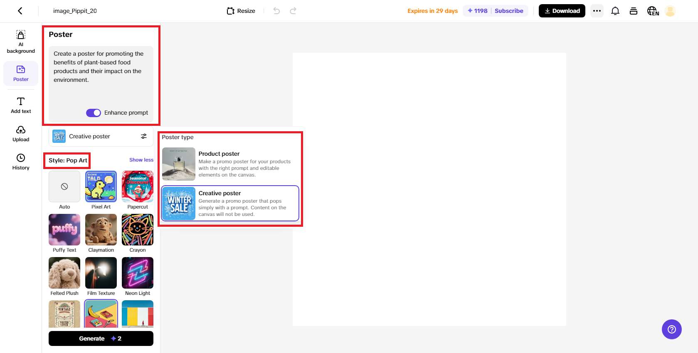Open the Resize tool
The width and height of the screenshot is (698, 353).
pos(241,11)
